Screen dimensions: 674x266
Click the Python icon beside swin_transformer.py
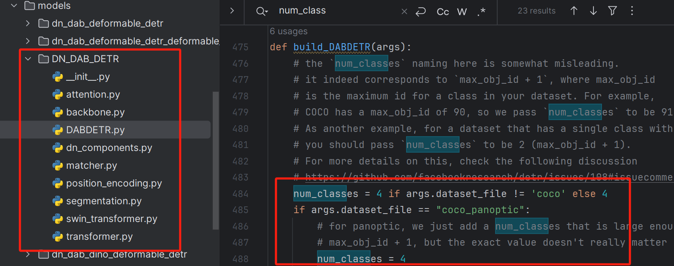tap(58, 219)
